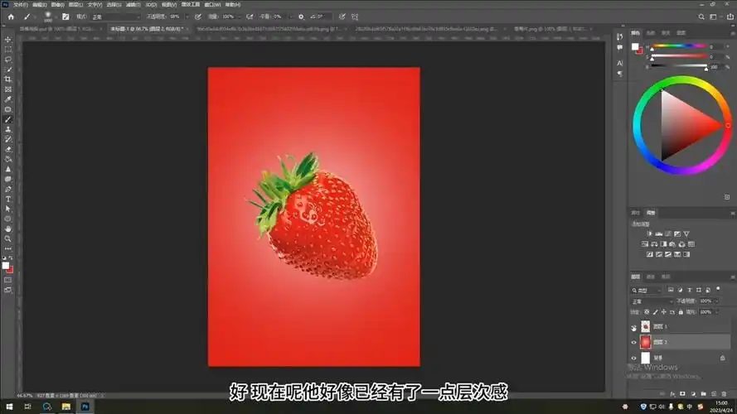Click the foreground color swatch in toolbox
Viewport: 737px width, 414px height.
tap(6, 266)
